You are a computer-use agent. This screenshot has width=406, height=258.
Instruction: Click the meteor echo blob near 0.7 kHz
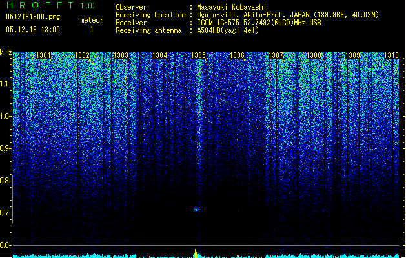click(196, 209)
